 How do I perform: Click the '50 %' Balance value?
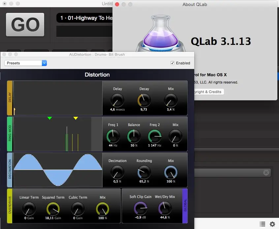(x=134, y=146)
